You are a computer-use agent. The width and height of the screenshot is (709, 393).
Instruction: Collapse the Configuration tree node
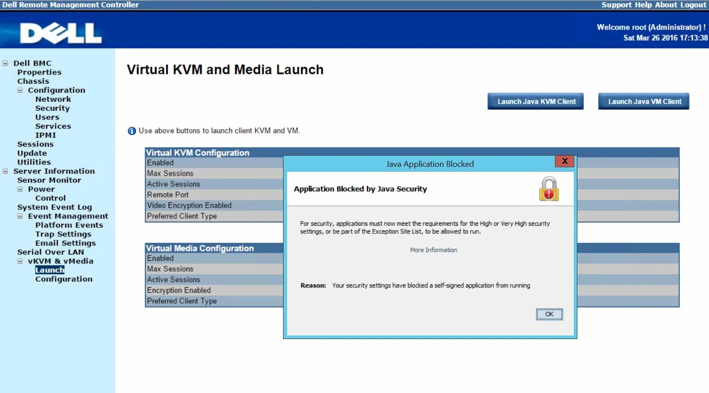coord(20,90)
